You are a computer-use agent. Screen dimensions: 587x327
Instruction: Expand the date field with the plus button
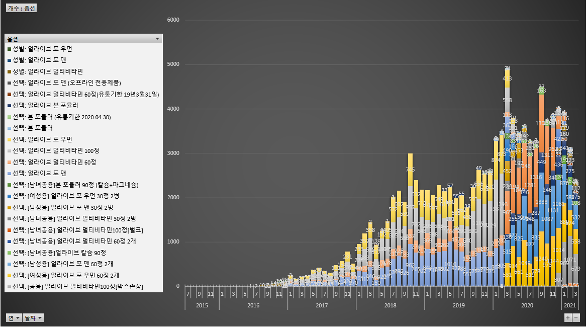(x=568, y=317)
